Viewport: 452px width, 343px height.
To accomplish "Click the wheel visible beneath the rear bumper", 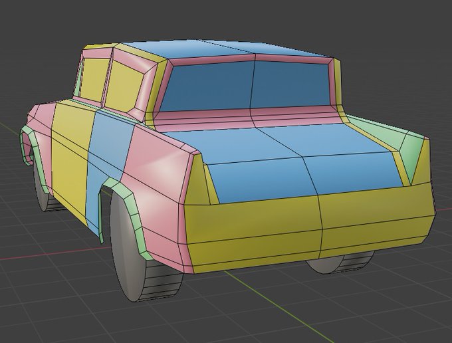I will coord(340,263).
